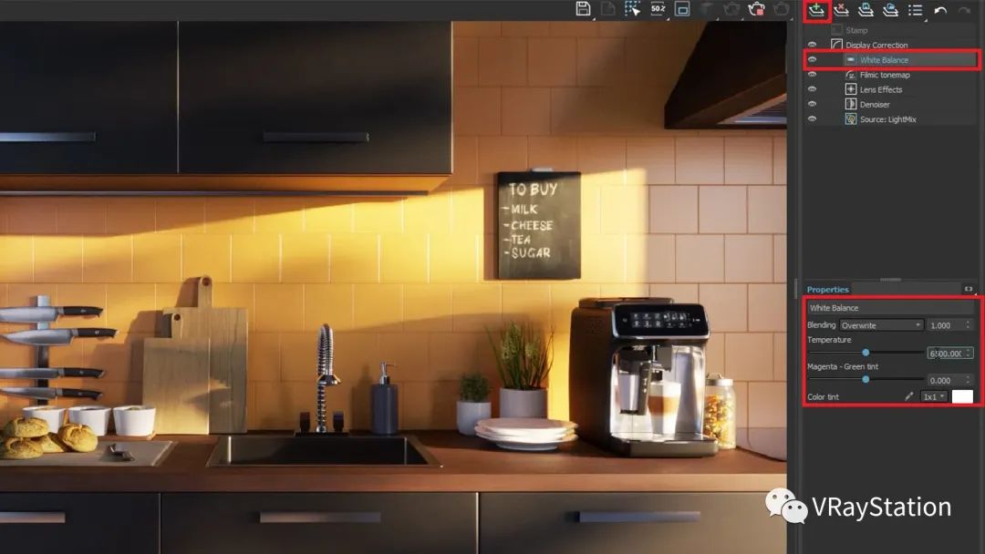Image resolution: width=985 pixels, height=554 pixels.
Task: Select the Lens Effects layer
Action: (x=880, y=89)
